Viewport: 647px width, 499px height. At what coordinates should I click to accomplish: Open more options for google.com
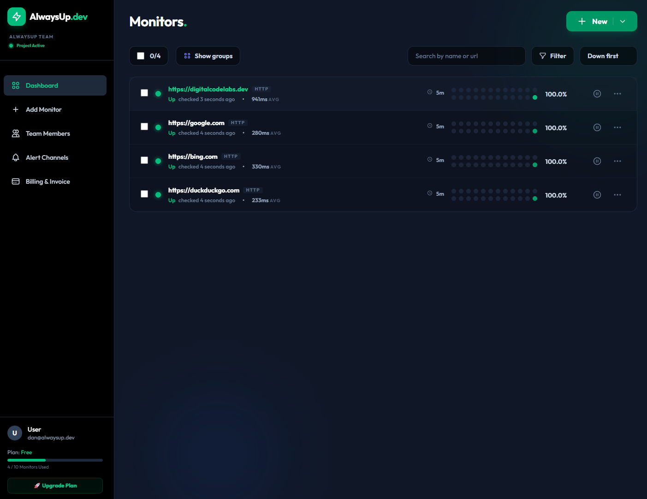[x=617, y=127]
